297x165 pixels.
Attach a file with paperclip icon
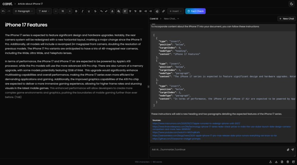pos(288,149)
